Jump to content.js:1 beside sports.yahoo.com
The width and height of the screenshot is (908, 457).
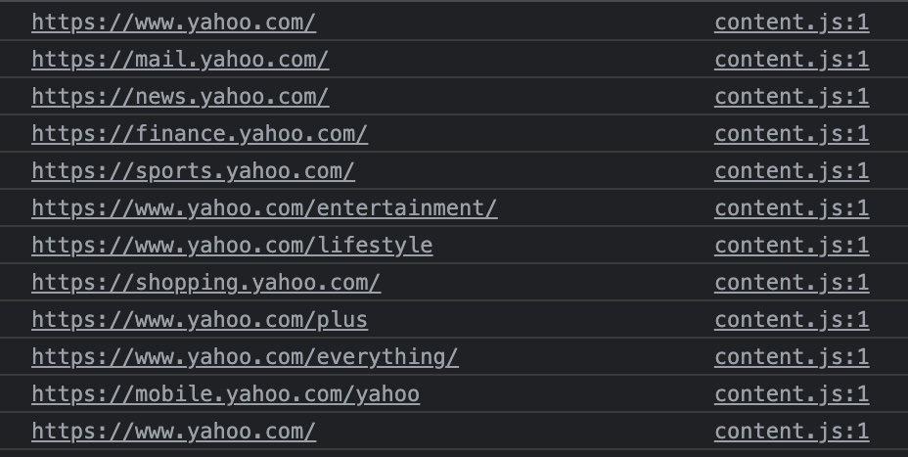pos(792,171)
